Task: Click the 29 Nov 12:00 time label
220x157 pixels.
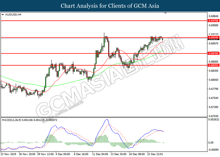Action: tap(46, 154)
